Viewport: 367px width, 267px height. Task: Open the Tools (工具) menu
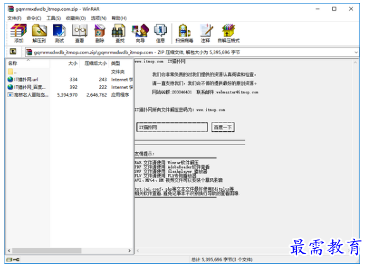click(x=54, y=18)
